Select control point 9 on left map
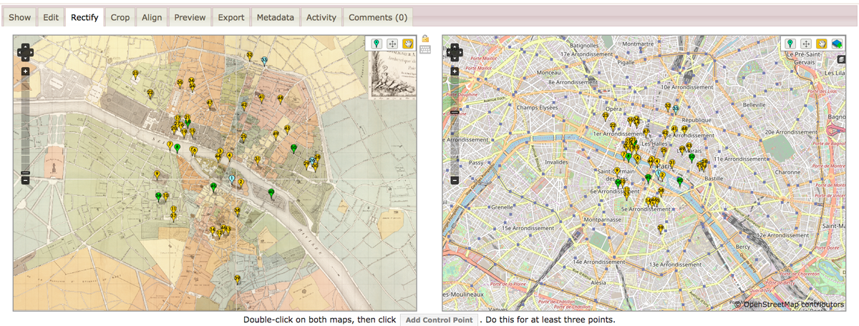The width and height of the screenshot is (859, 326). coord(157,175)
